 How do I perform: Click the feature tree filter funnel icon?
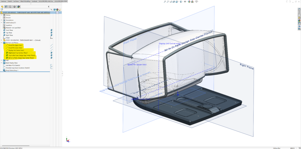(x=2, y=10)
